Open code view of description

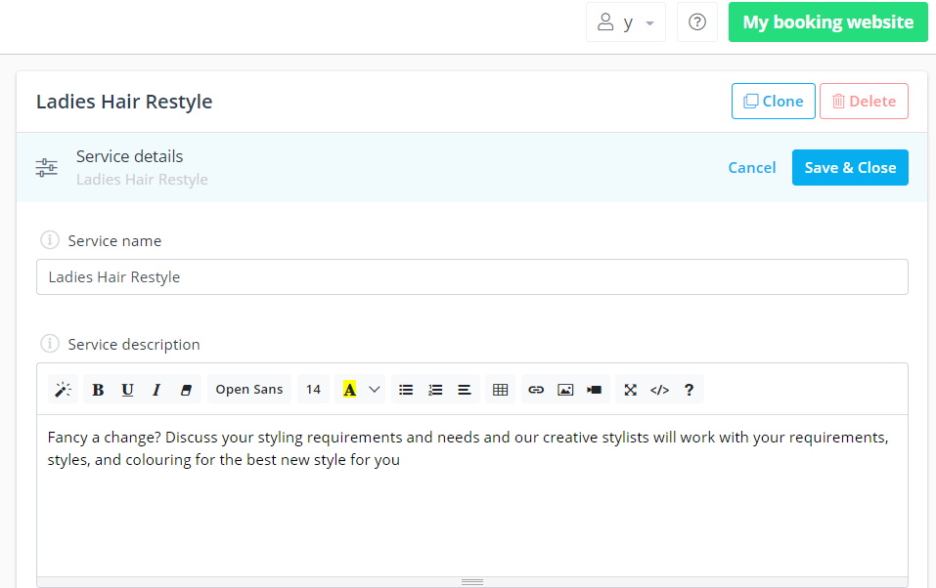click(659, 390)
